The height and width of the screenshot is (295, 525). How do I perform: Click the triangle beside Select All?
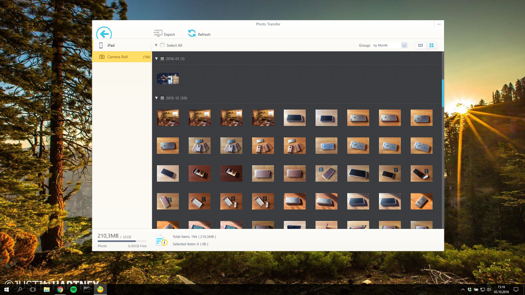156,45
